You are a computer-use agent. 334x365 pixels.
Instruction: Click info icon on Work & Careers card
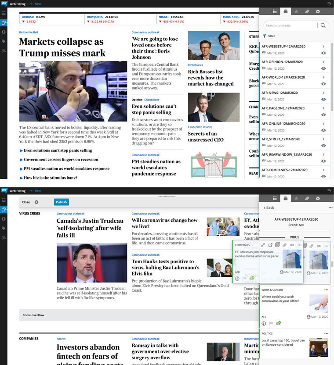[264, 323]
